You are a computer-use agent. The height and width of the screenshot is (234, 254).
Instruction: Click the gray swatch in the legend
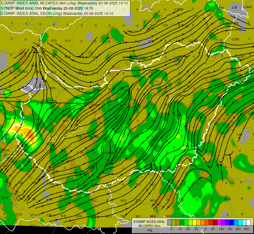[169, 223]
